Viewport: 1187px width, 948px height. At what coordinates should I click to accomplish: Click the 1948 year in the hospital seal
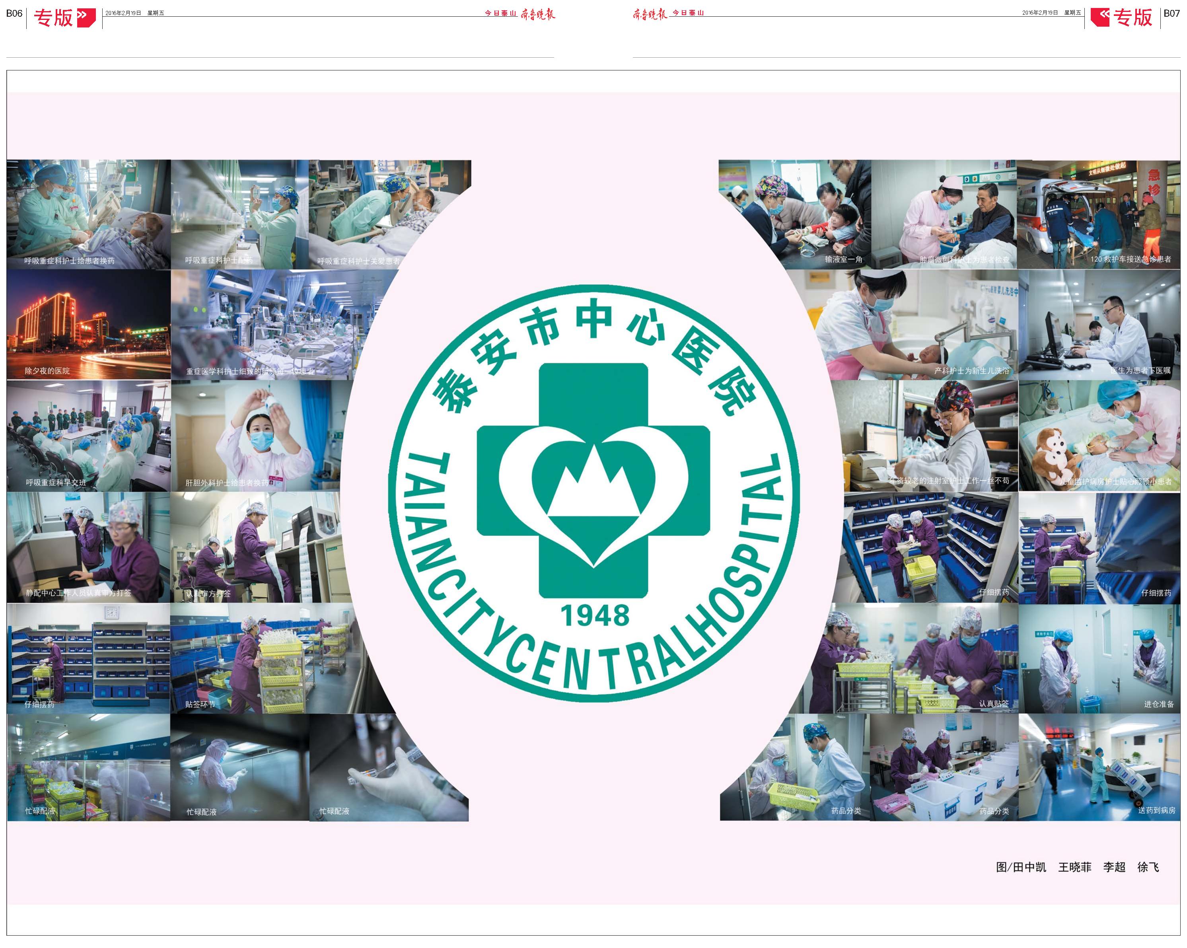(x=595, y=616)
